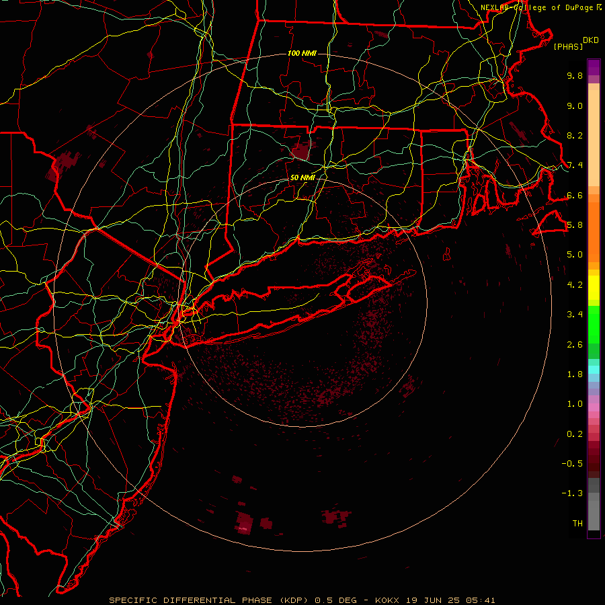The image size is (605, 605).
Task: Click the 50 NMI range ring label
Action: pyautogui.click(x=302, y=178)
